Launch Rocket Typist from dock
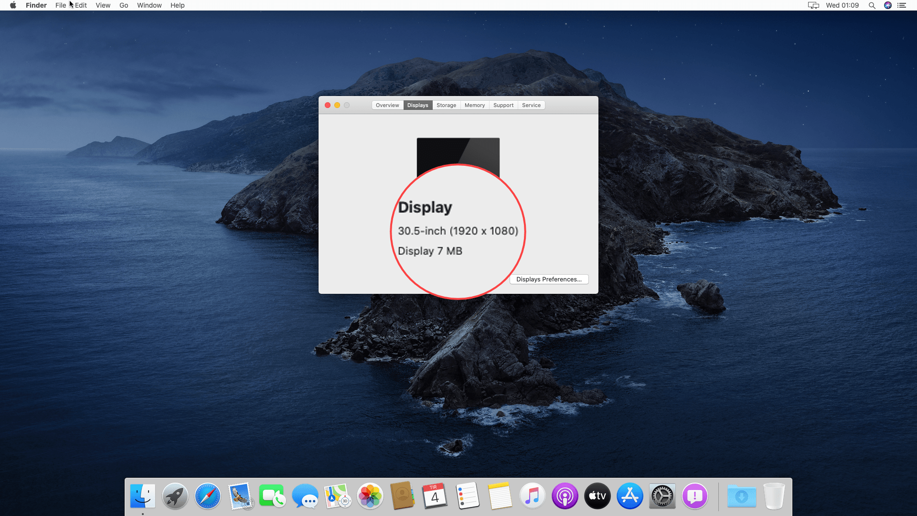Screen dimensions: 917x516 pyautogui.click(x=175, y=496)
